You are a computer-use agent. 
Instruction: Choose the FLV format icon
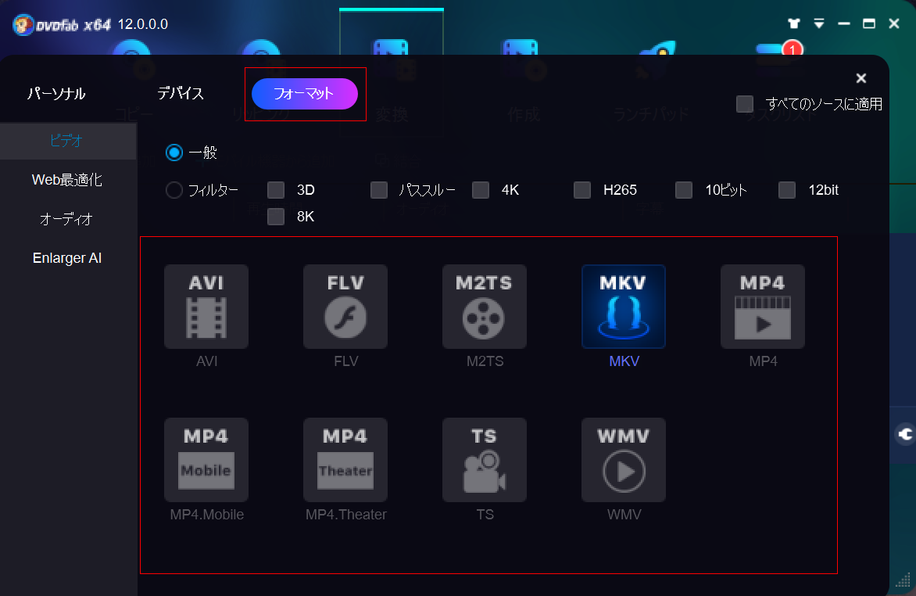pos(345,307)
